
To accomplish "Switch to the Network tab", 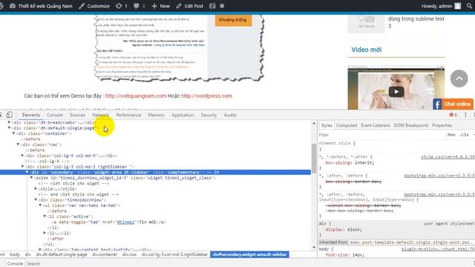I will click(101, 115).
